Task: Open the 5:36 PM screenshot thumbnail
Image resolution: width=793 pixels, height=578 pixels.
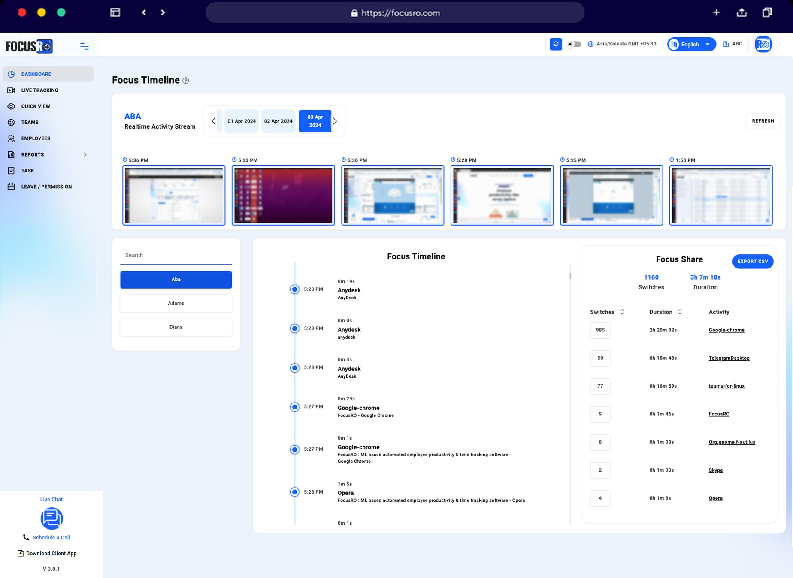Action: [x=174, y=195]
